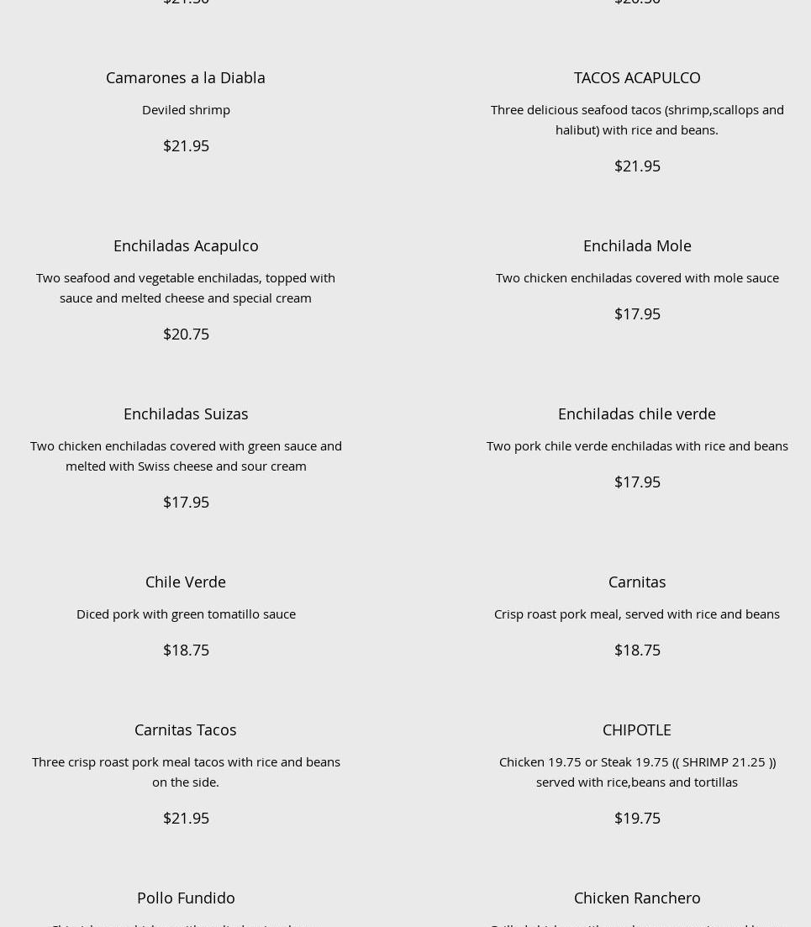This screenshot has height=927, width=811.
Task: Select the Enchiladas Suizas title
Action: (185, 413)
